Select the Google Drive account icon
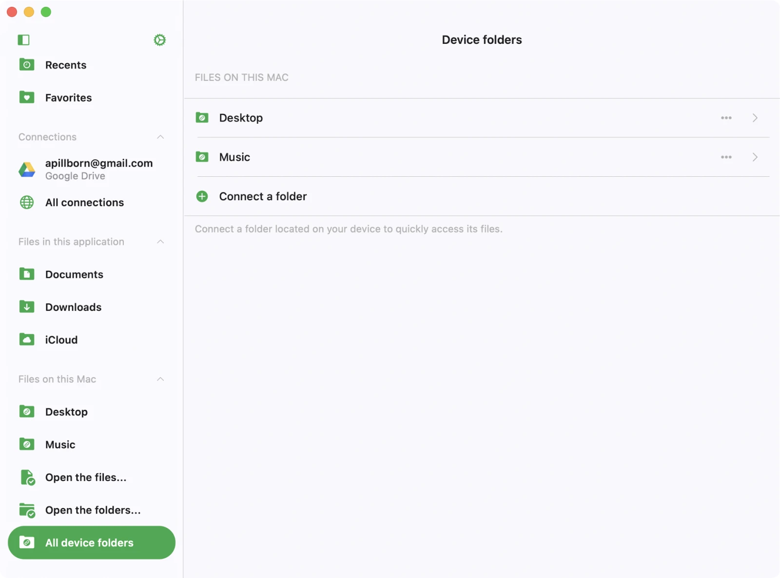The image size is (780, 578). (27, 169)
